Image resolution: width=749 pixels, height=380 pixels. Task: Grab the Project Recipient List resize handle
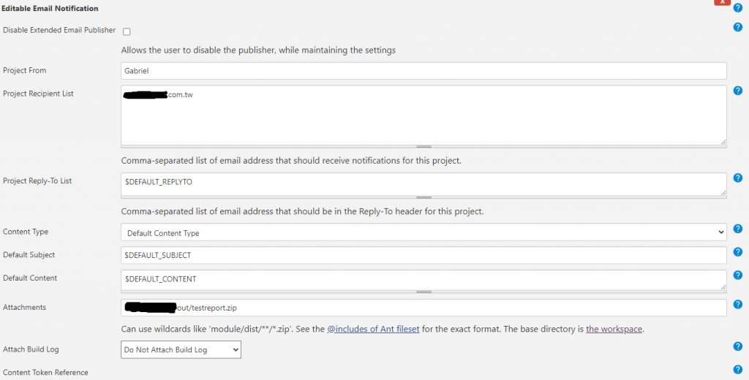tap(424, 147)
